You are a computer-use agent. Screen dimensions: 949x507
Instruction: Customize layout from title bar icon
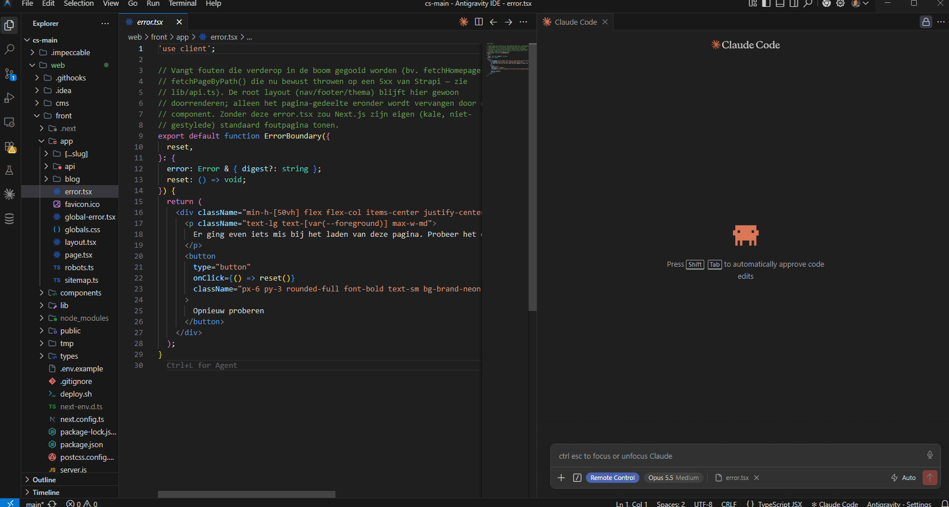[753, 3]
